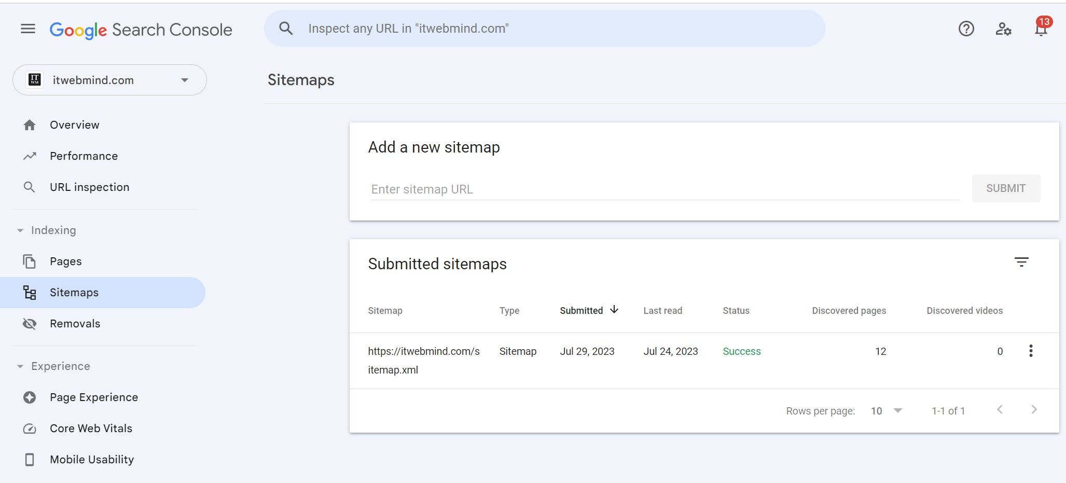Image resolution: width=1066 pixels, height=483 pixels.
Task: Open the itwebmind.com property selector dropdown
Action: 109,80
